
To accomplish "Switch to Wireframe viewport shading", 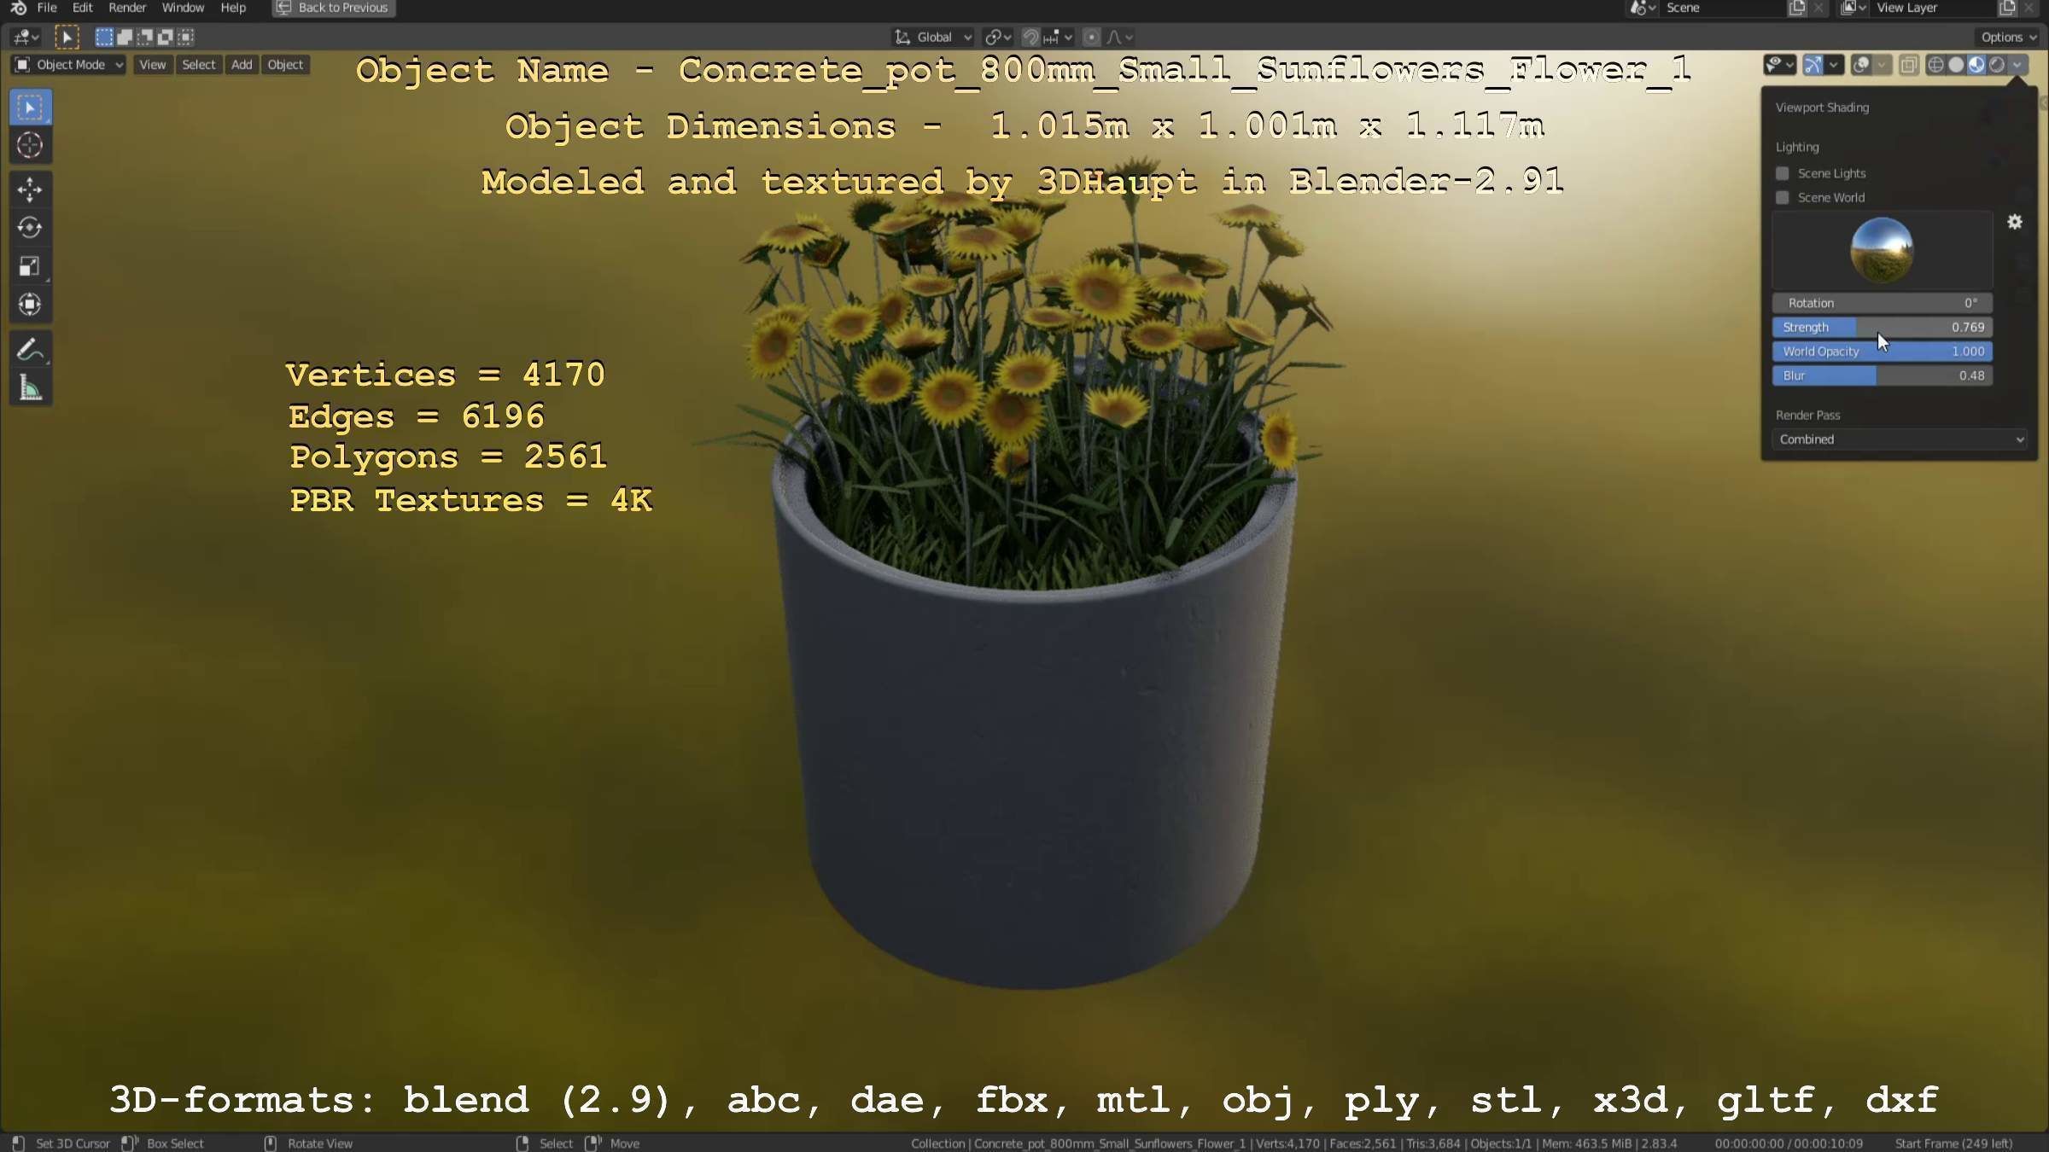I will [1935, 65].
